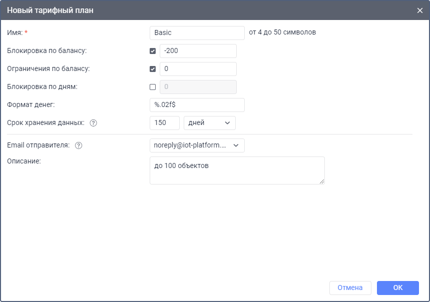Click the storage period field showing 150
The height and width of the screenshot is (302, 430).
[165, 123]
